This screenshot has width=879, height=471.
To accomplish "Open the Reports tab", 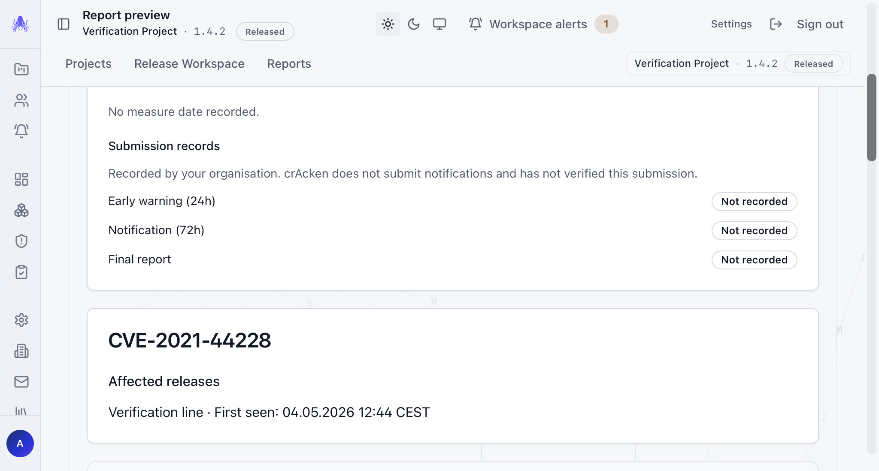I will click(289, 63).
